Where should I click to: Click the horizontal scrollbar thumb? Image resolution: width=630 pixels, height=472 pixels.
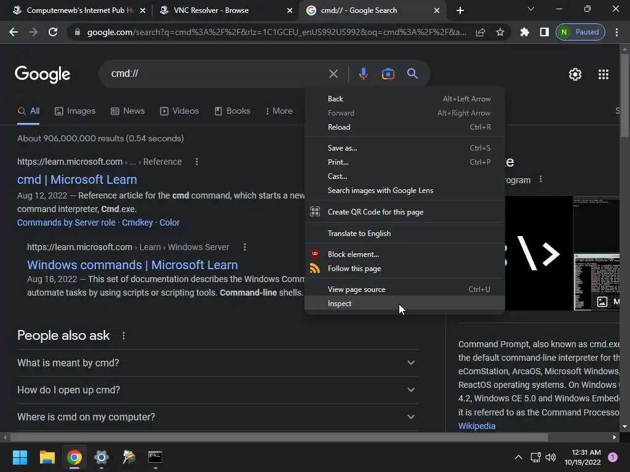click(279, 438)
